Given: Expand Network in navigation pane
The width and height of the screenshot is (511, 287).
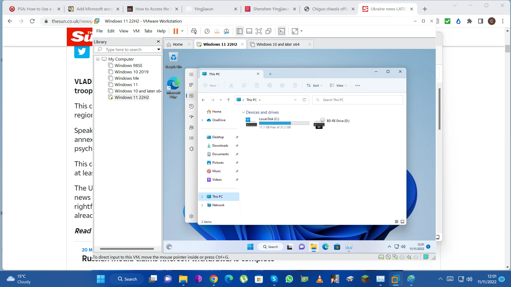Looking at the screenshot, I should (202, 205).
